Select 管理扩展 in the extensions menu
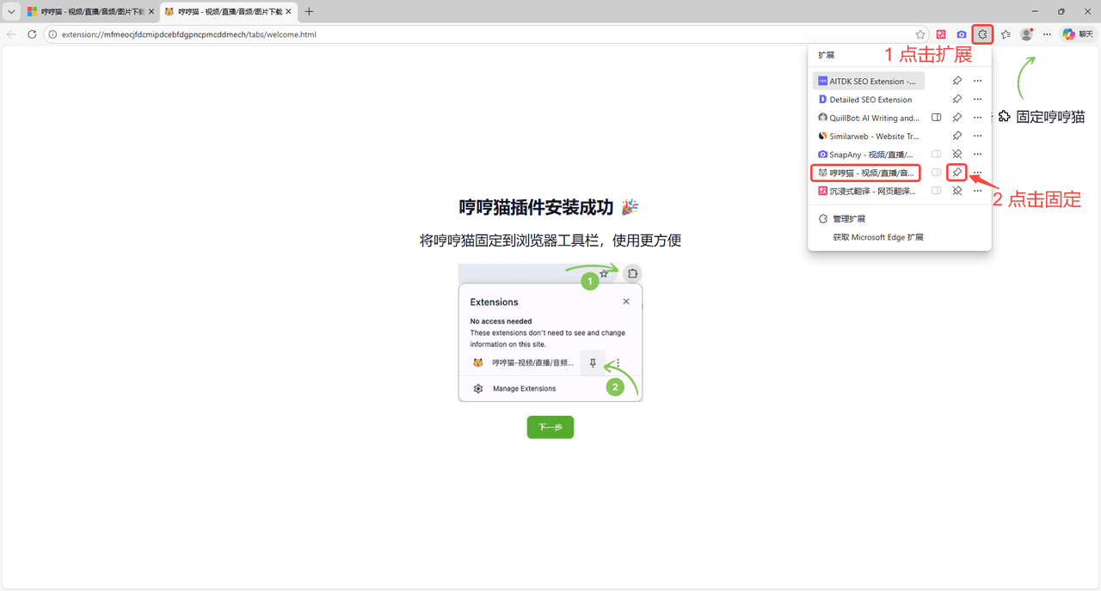 [848, 219]
